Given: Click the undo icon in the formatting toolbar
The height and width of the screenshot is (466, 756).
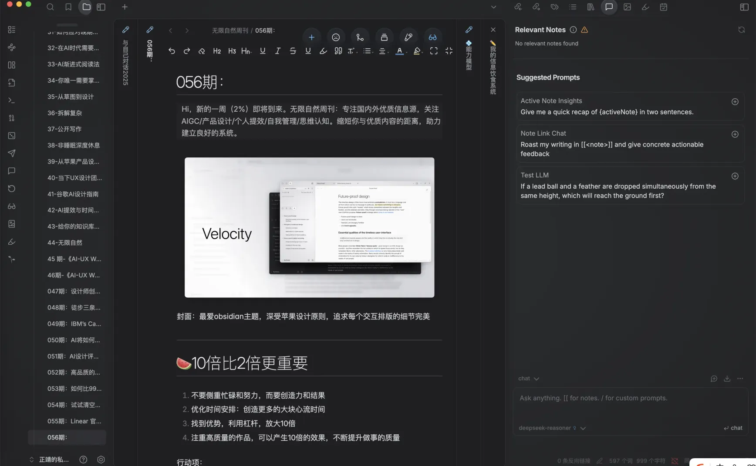Looking at the screenshot, I should coord(172,51).
